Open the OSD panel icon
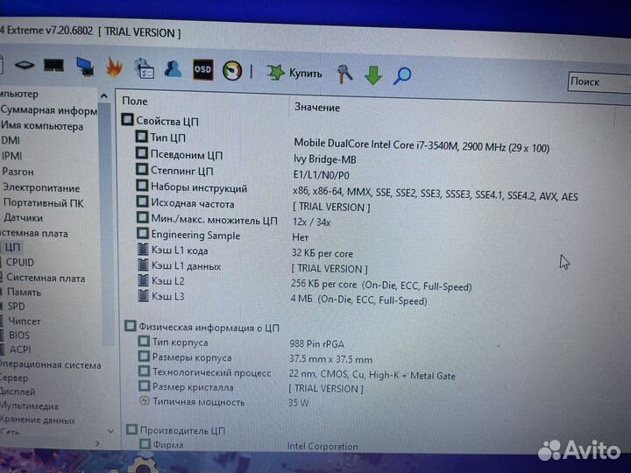Image resolution: width=631 pixels, height=473 pixels. pos(202,69)
